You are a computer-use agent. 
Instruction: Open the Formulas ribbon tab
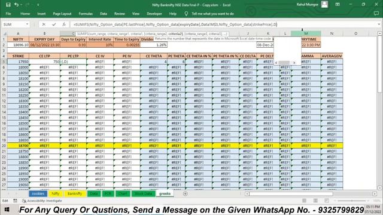86,14
